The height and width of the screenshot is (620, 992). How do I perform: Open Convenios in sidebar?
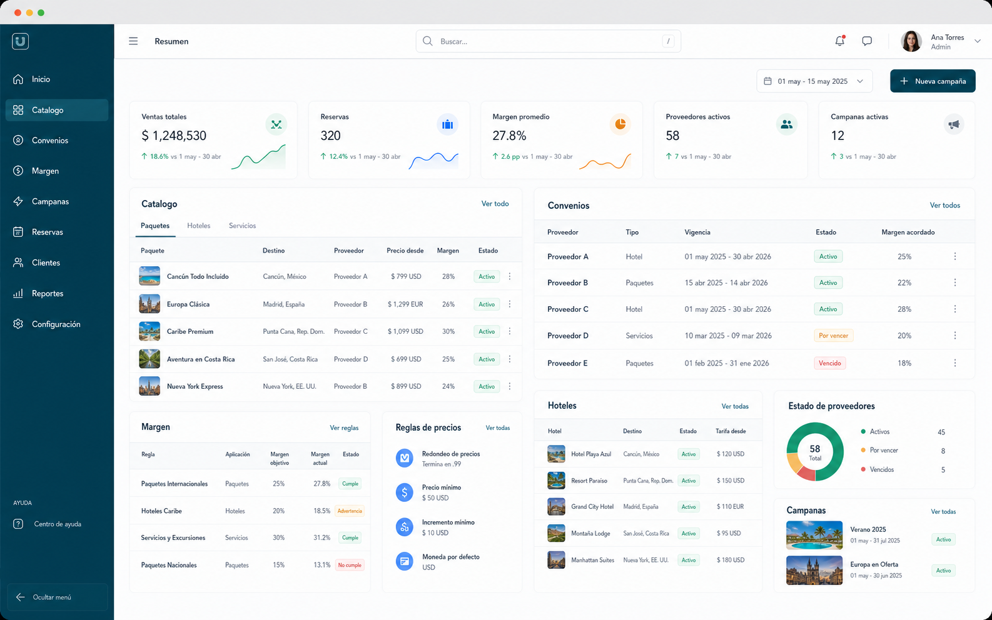click(56, 141)
